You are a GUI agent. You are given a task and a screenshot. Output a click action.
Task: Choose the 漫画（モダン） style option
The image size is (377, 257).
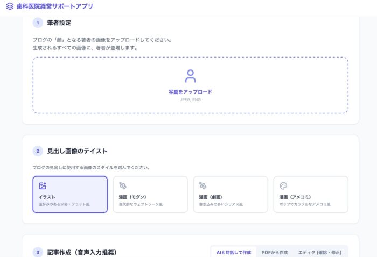tap(150, 195)
